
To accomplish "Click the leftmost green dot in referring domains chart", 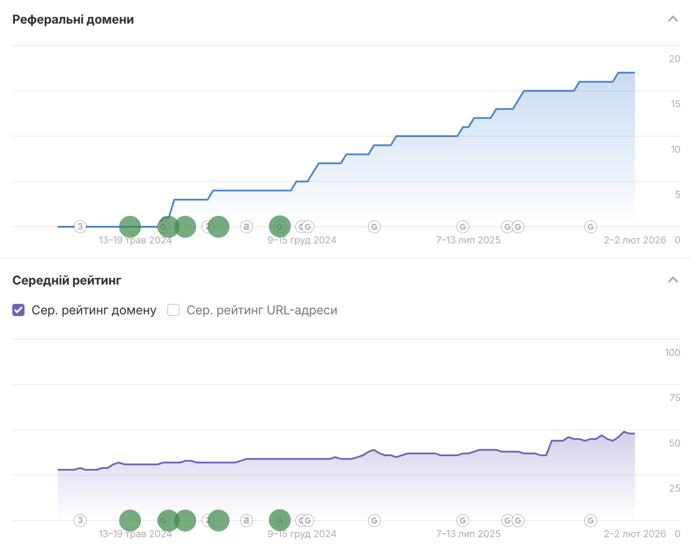I will pos(130,226).
